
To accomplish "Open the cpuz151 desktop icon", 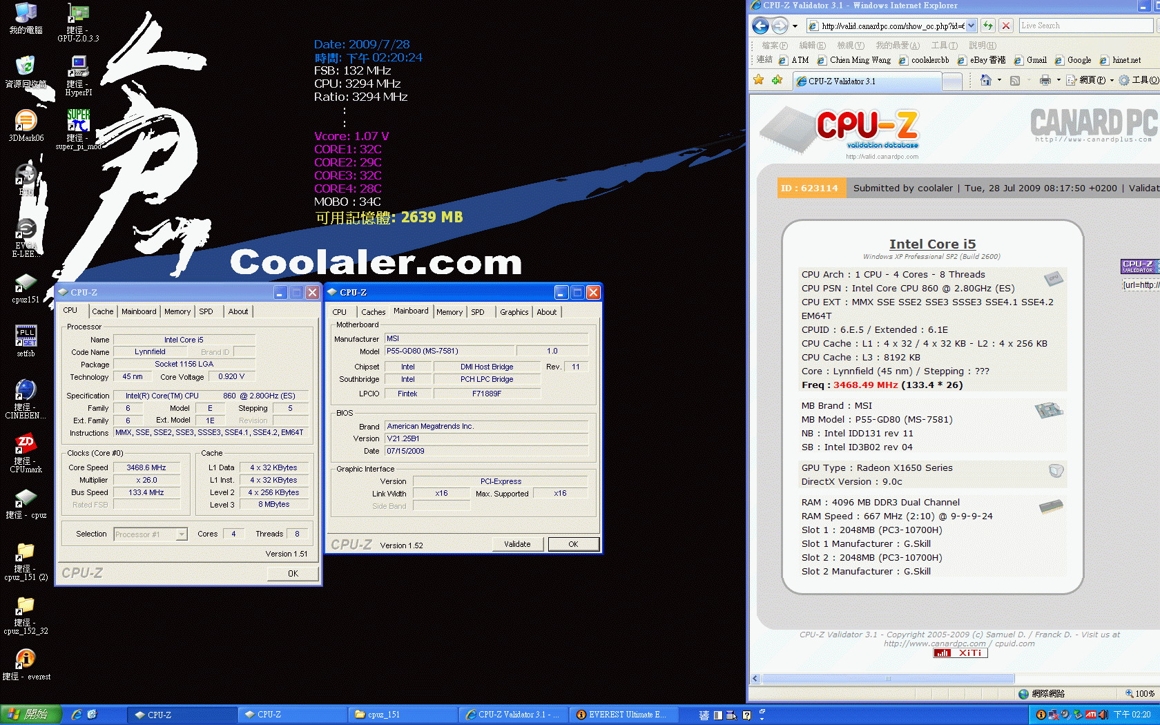I will click(26, 288).
